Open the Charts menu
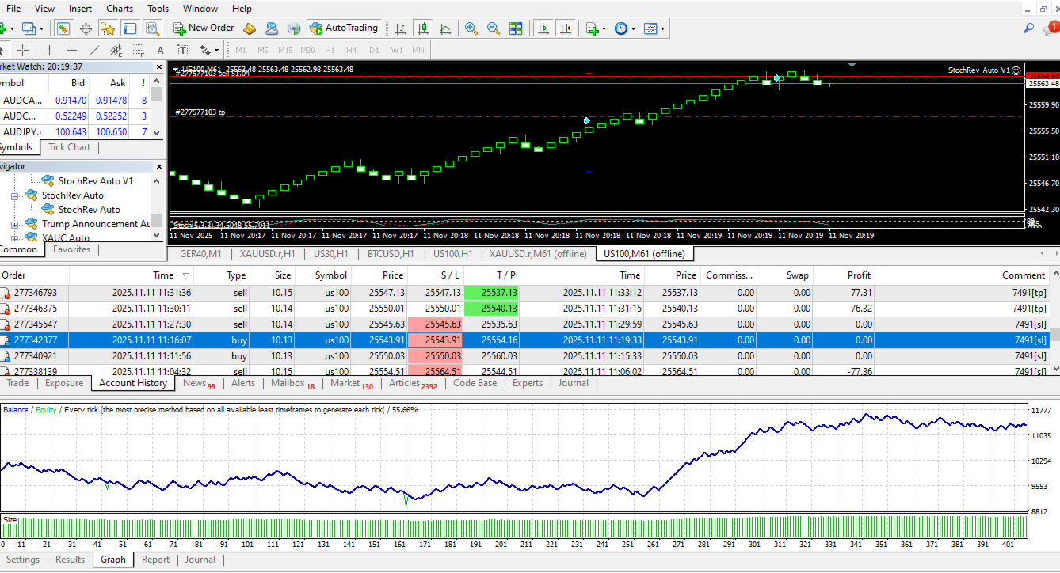 coord(120,9)
